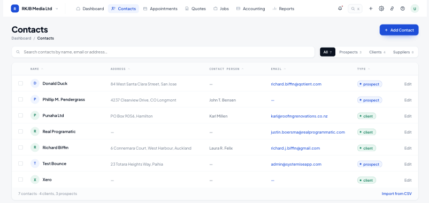This screenshot has width=429, height=203.
Task: Open the Punaha Ltd contact name
Action: click(x=53, y=115)
